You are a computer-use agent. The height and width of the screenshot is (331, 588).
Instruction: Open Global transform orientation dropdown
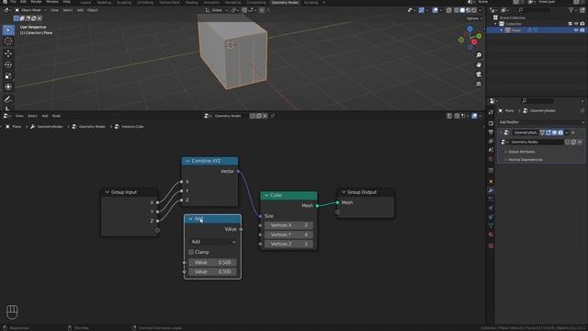pyautogui.click(x=217, y=10)
